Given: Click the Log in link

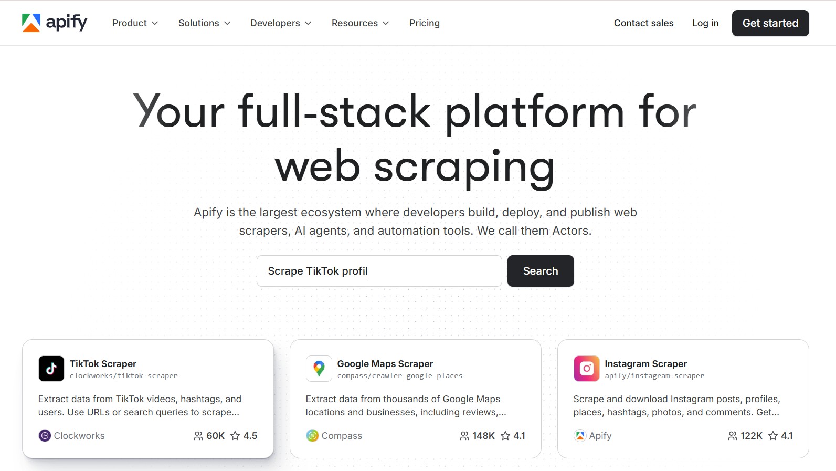Looking at the screenshot, I should tap(705, 23).
